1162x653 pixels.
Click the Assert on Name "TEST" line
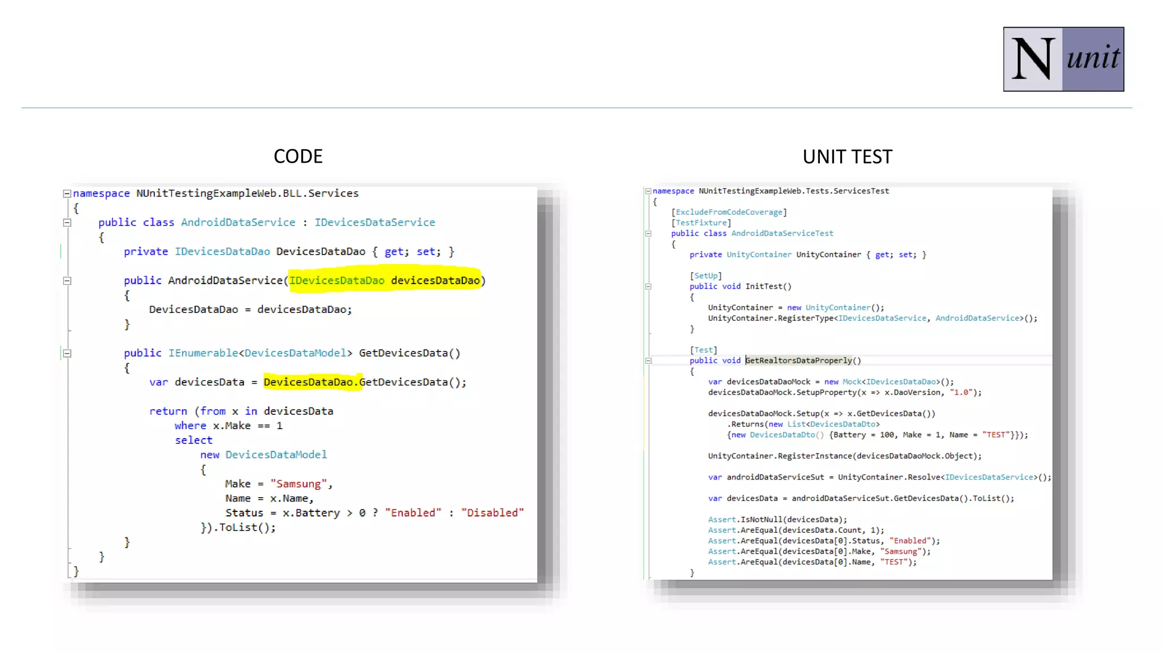coord(812,562)
